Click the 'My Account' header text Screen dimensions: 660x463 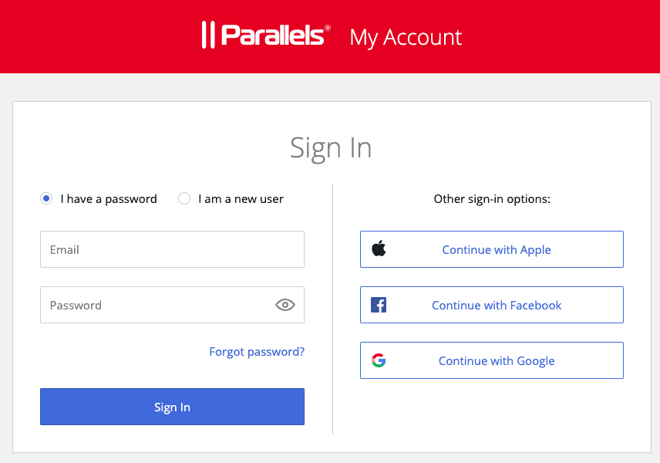406,36
